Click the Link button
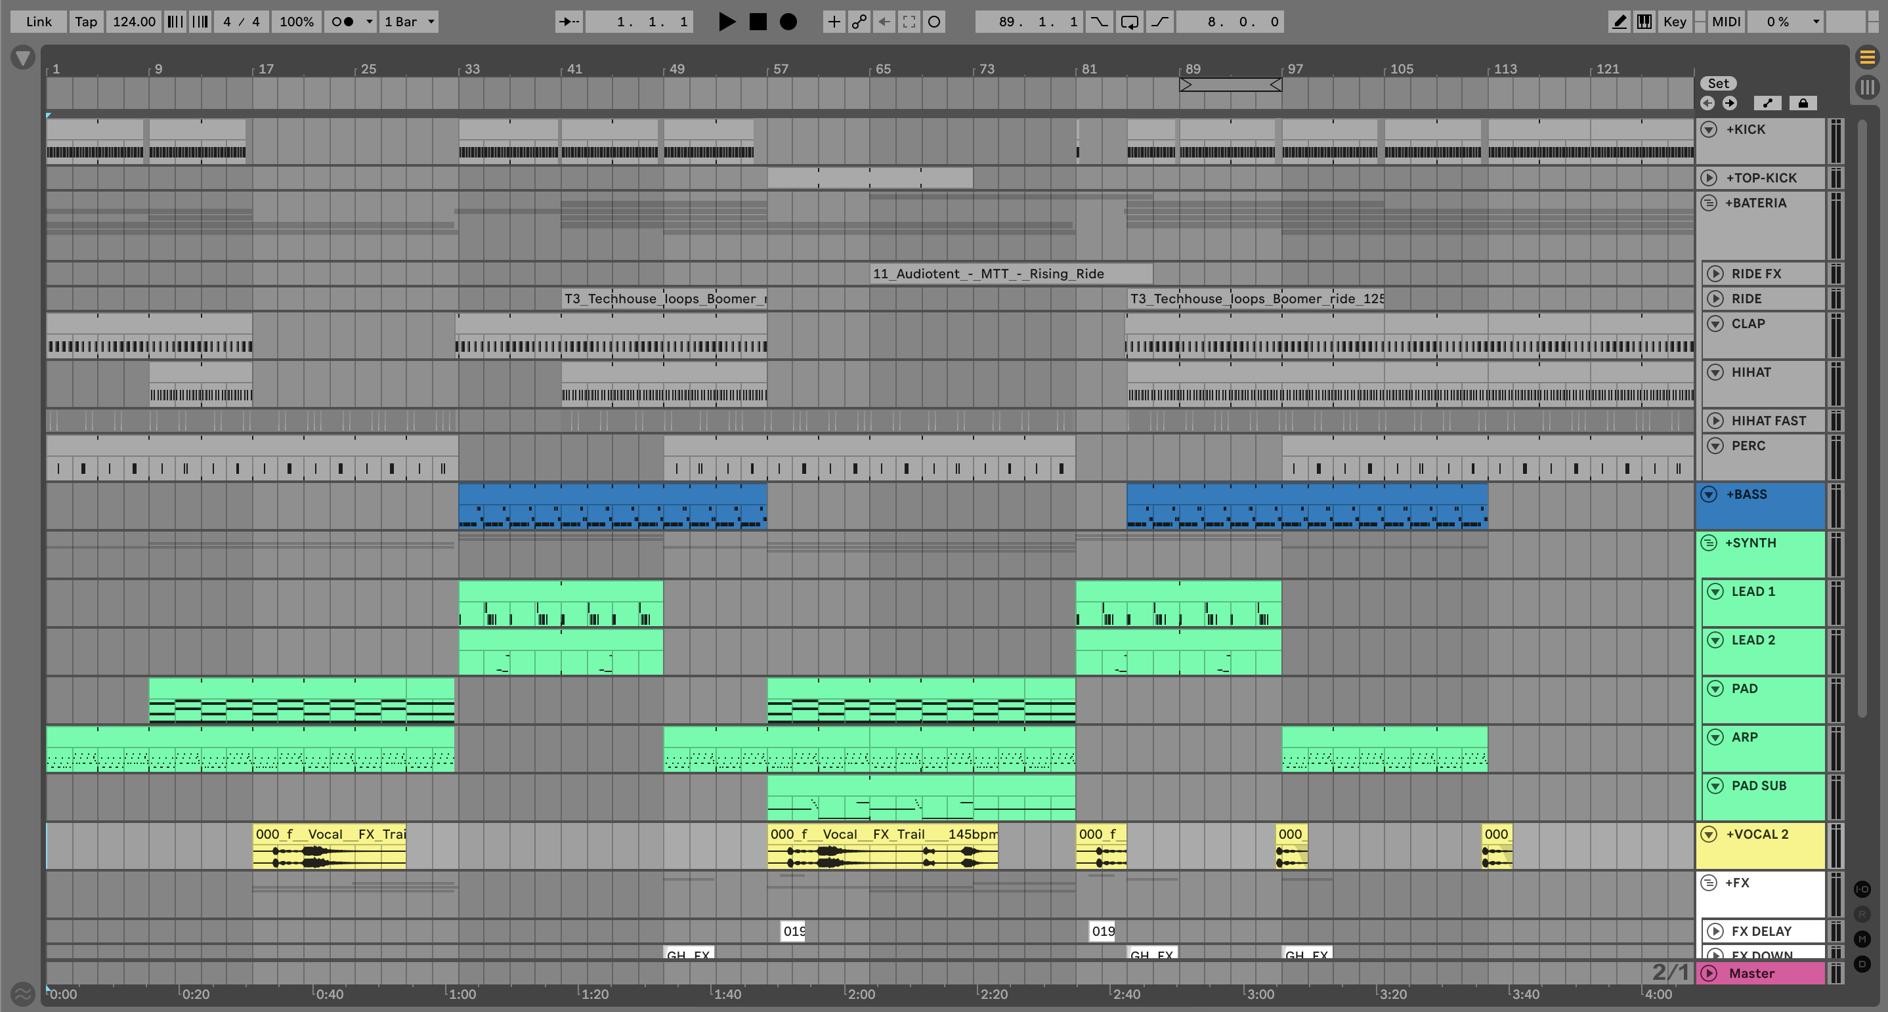Screen dimensions: 1888x1012 pyautogui.click(x=39, y=22)
